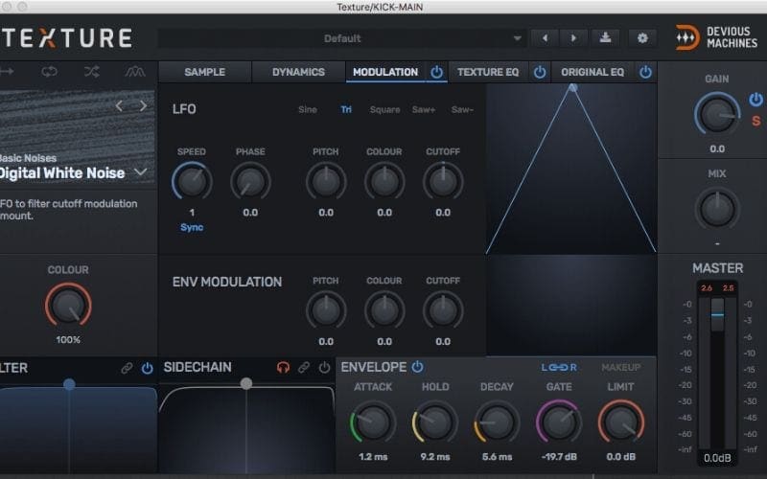Load the next preset with the right arrow
Screen dimensions: 767x479
(573, 38)
